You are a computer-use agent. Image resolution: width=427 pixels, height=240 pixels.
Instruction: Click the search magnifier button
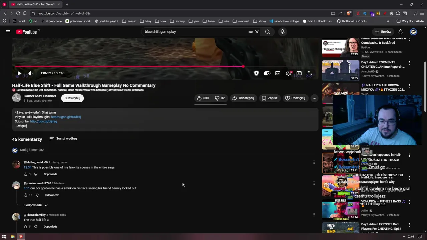tap(268, 32)
